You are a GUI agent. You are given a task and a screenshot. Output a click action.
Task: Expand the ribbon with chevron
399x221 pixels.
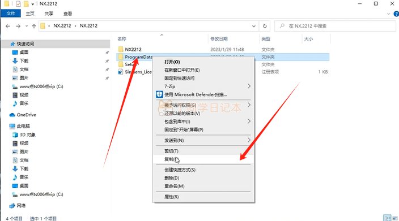388,14
